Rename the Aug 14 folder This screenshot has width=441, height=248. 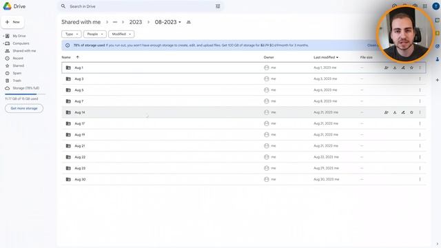coord(403,112)
